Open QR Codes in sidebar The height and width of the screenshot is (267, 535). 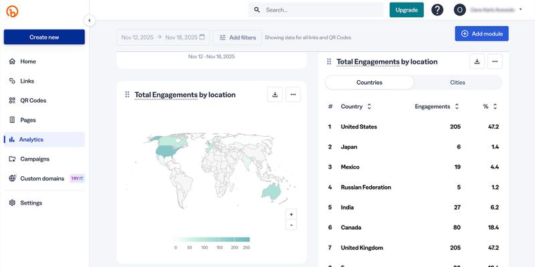click(33, 101)
